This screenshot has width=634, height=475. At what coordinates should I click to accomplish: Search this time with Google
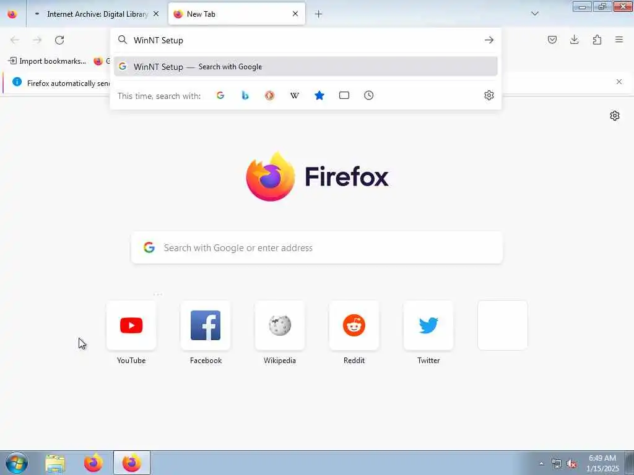coord(220,95)
